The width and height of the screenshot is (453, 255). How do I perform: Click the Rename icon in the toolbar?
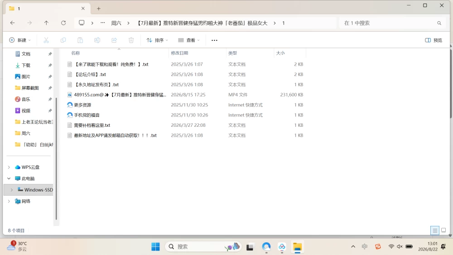[x=97, y=40]
